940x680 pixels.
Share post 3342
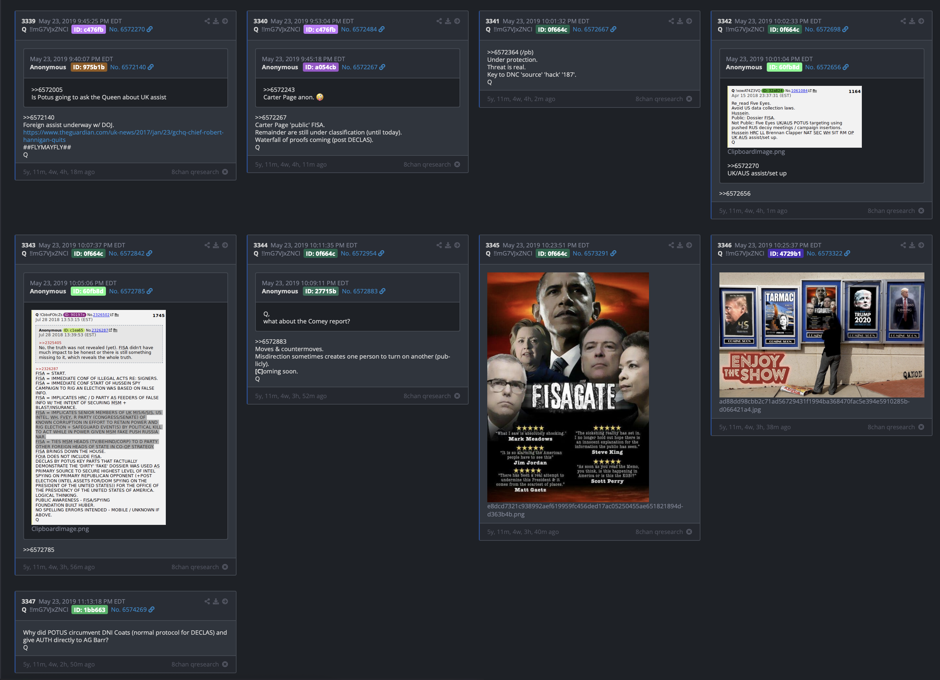[903, 21]
